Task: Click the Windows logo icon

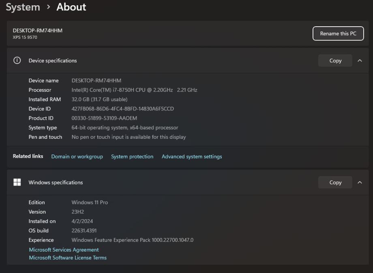Action: click(x=17, y=182)
